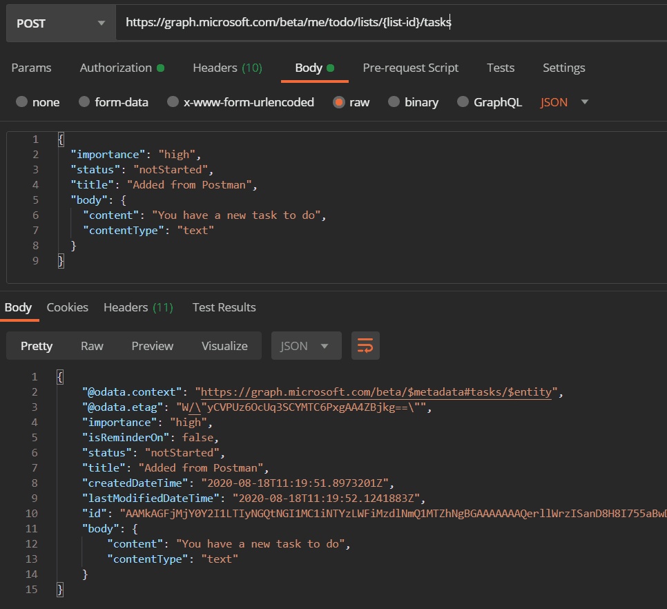Click the request "contentType": "text" line
Image resolution: width=667 pixels, height=609 pixels.
tap(148, 231)
